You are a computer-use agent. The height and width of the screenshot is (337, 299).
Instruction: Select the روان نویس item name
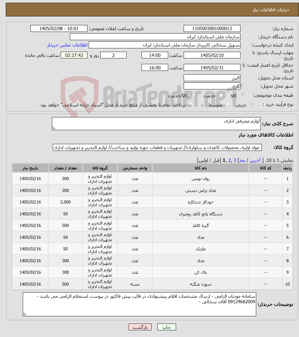[201, 179]
